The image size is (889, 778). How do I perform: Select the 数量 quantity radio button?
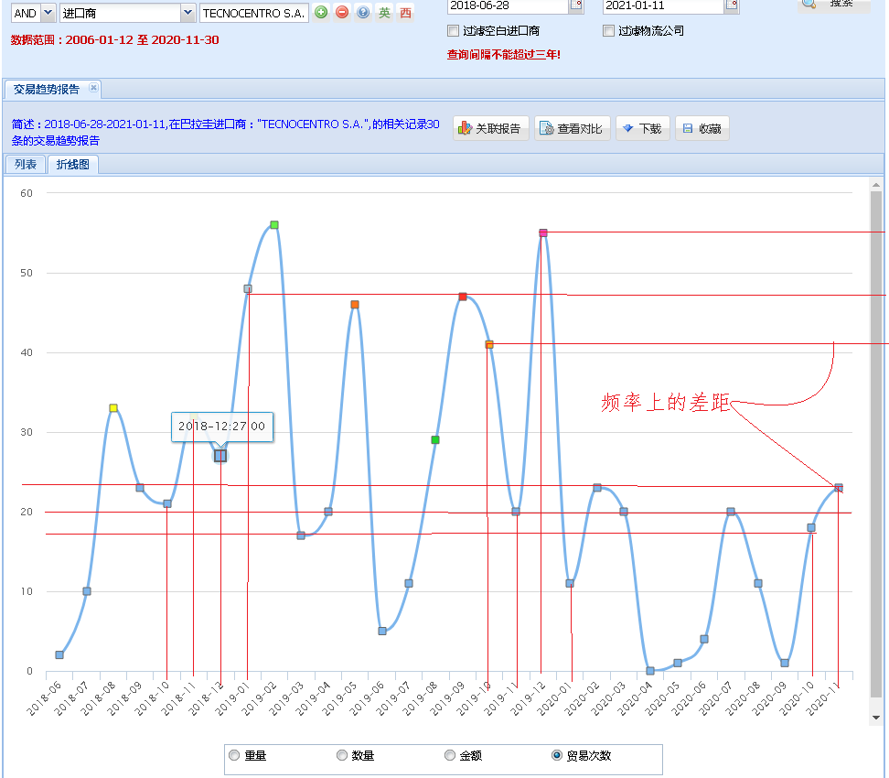point(342,755)
